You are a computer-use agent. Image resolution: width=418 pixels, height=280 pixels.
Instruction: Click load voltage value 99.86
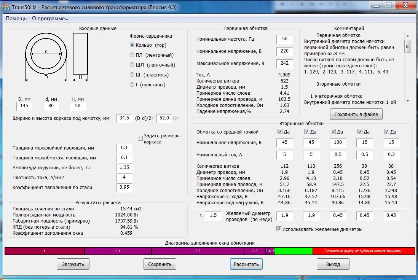click(x=338, y=203)
